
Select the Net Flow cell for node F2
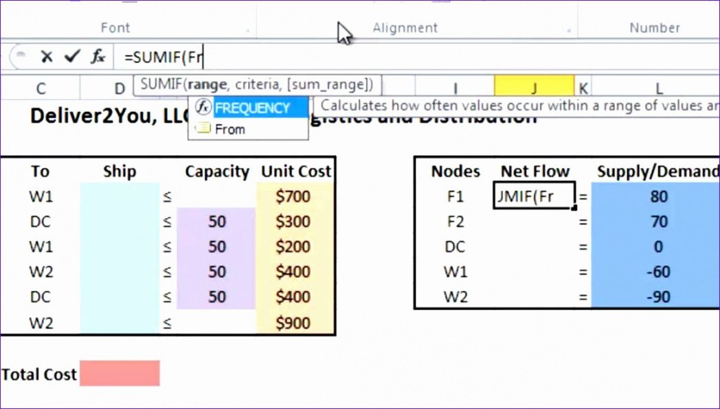click(534, 222)
